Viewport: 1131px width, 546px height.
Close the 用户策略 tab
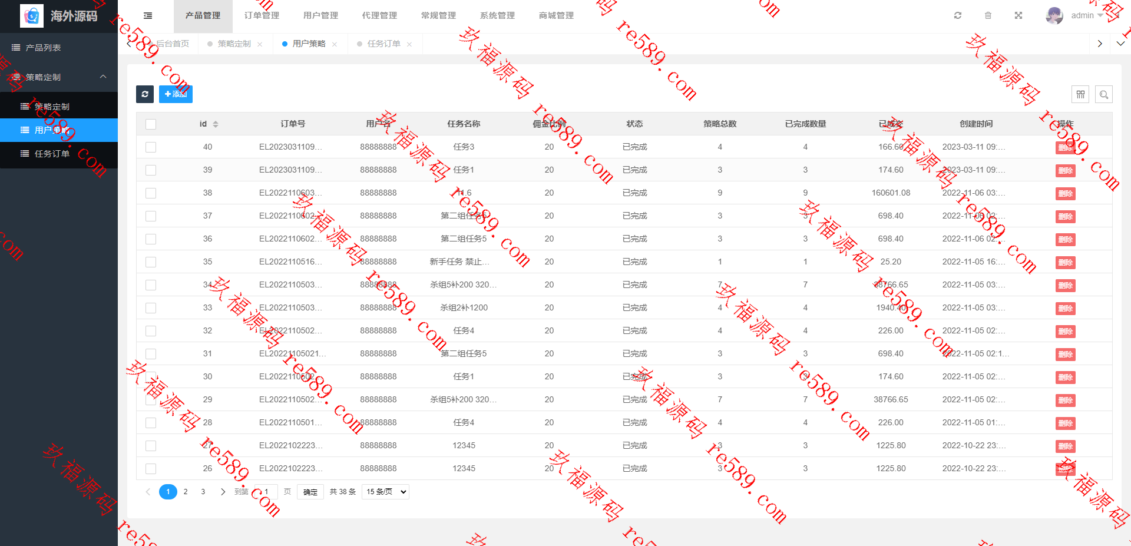point(335,44)
